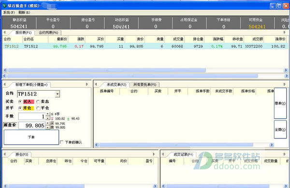Click the 手数 quantity input field

tap(31, 117)
